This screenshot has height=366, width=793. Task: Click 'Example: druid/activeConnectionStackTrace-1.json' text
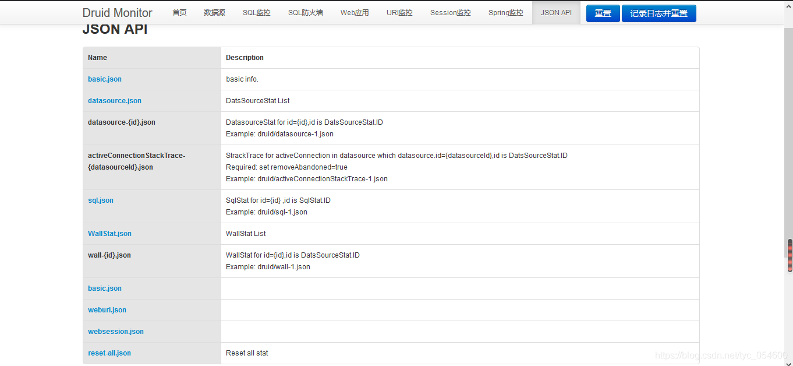pyautogui.click(x=307, y=179)
